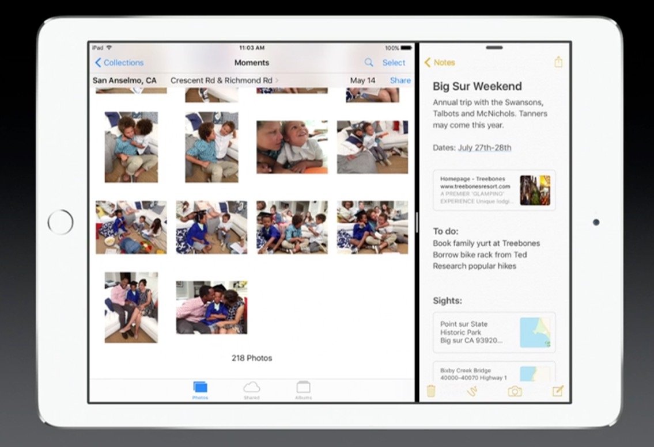The width and height of the screenshot is (654, 447).
Task: Tap the San Anselmo, CA heading
Action: (x=124, y=81)
